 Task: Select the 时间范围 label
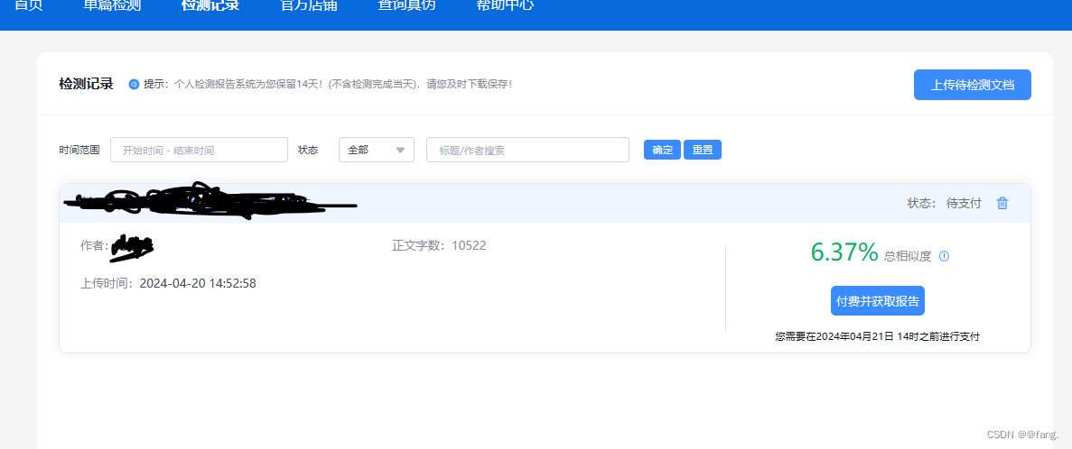click(x=79, y=151)
